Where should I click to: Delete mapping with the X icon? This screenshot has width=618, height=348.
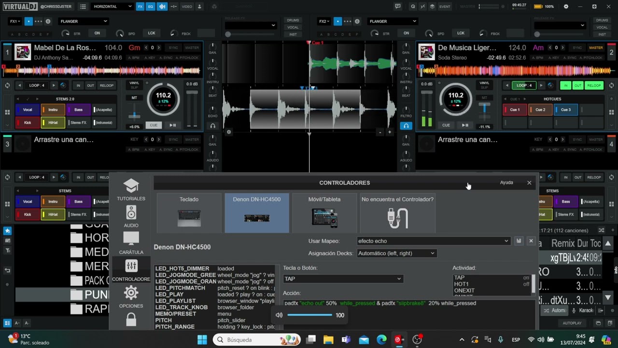tap(531, 241)
